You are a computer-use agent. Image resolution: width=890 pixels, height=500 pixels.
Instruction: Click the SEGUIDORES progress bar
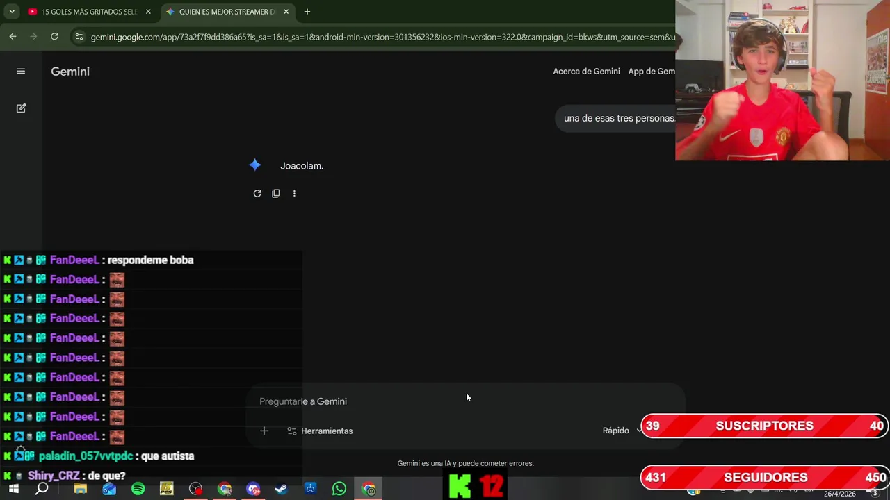click(x=765, y=477)
